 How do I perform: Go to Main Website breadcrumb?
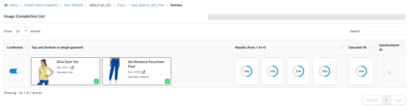click(x=74, y=5)
